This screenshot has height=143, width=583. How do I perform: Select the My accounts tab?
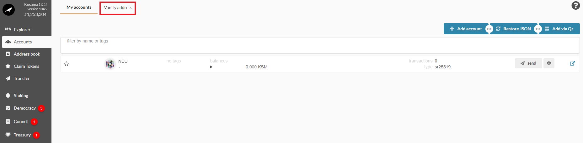pyautogui.click(x=79, y=7)
